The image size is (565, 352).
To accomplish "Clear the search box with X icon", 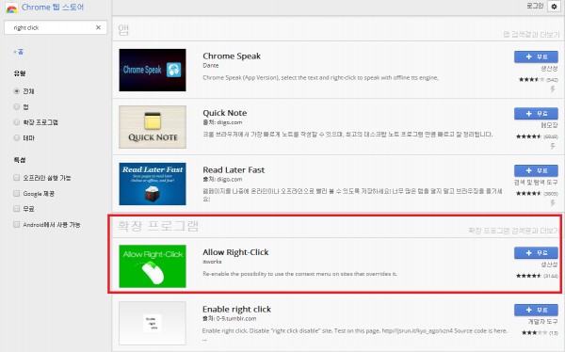I will [x=98, y=27].
